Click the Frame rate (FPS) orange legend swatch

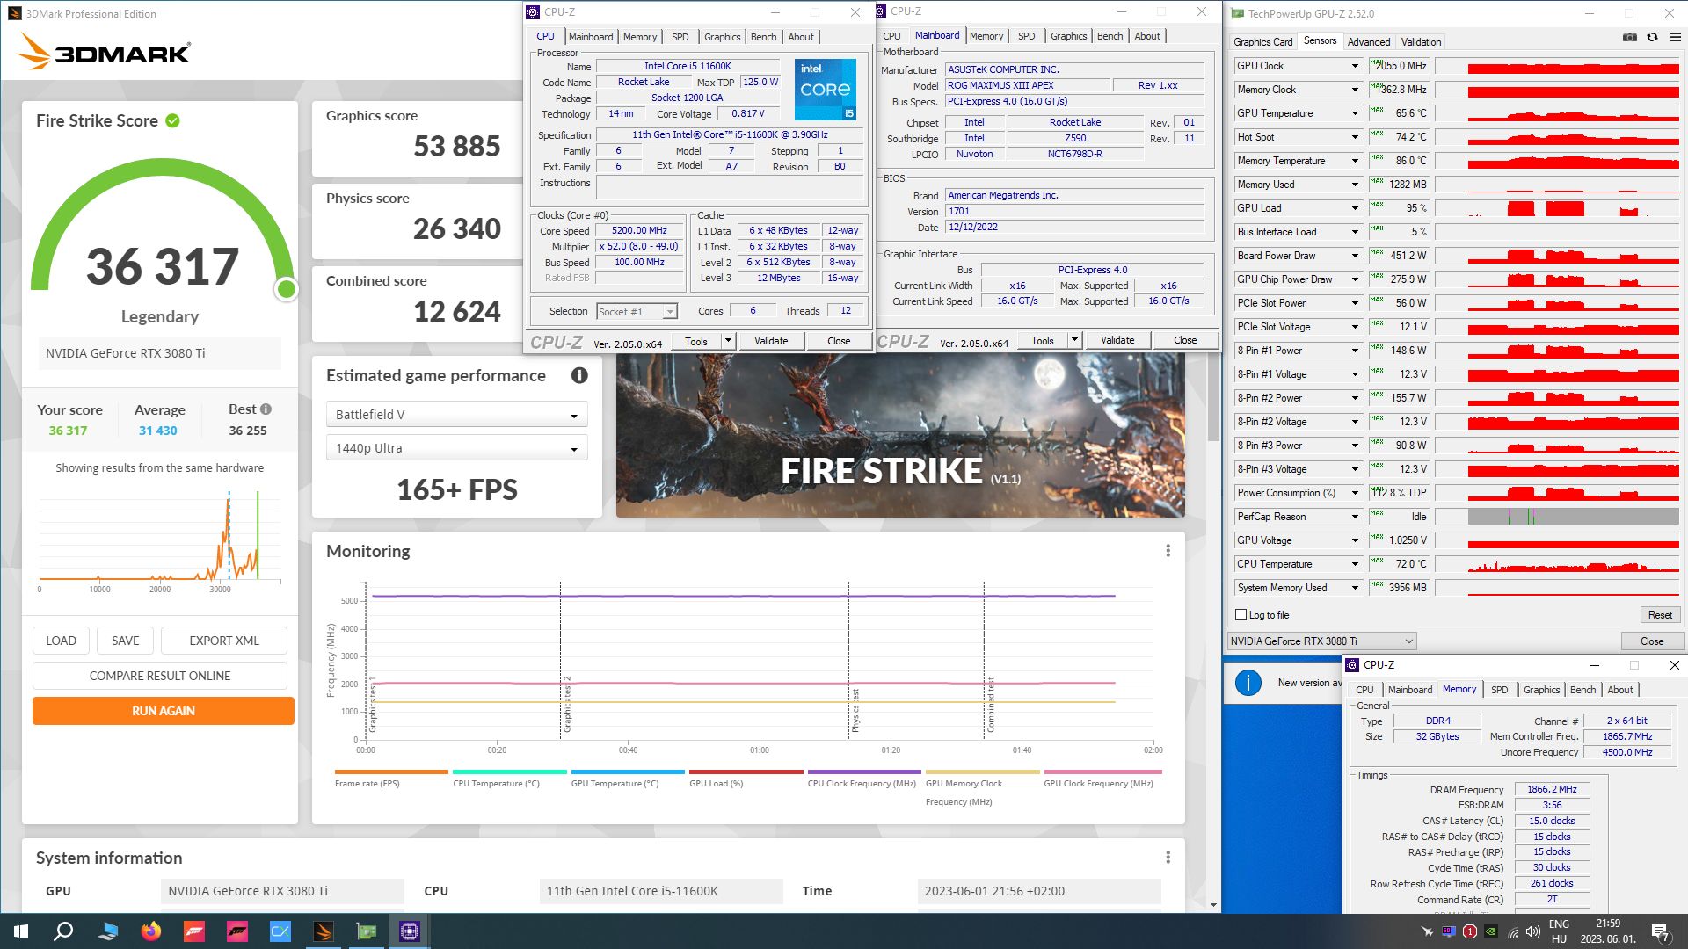click(391, 772)
